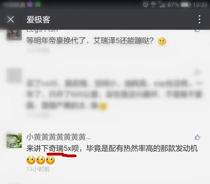Like the comment by 小黄黄黄黄黄黄黄
Viewport: 210px width, 184px height.
[197, 137]
